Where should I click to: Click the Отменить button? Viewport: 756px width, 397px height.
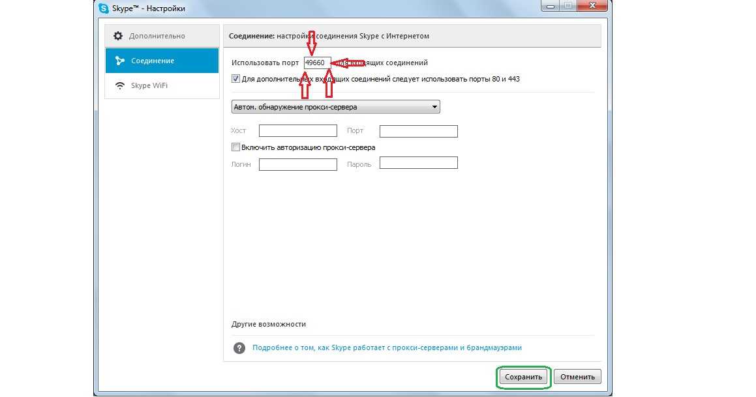(x=577, y=377)
